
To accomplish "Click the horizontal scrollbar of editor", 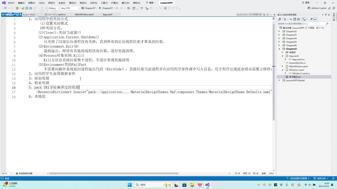I will (x=113, y=174).
